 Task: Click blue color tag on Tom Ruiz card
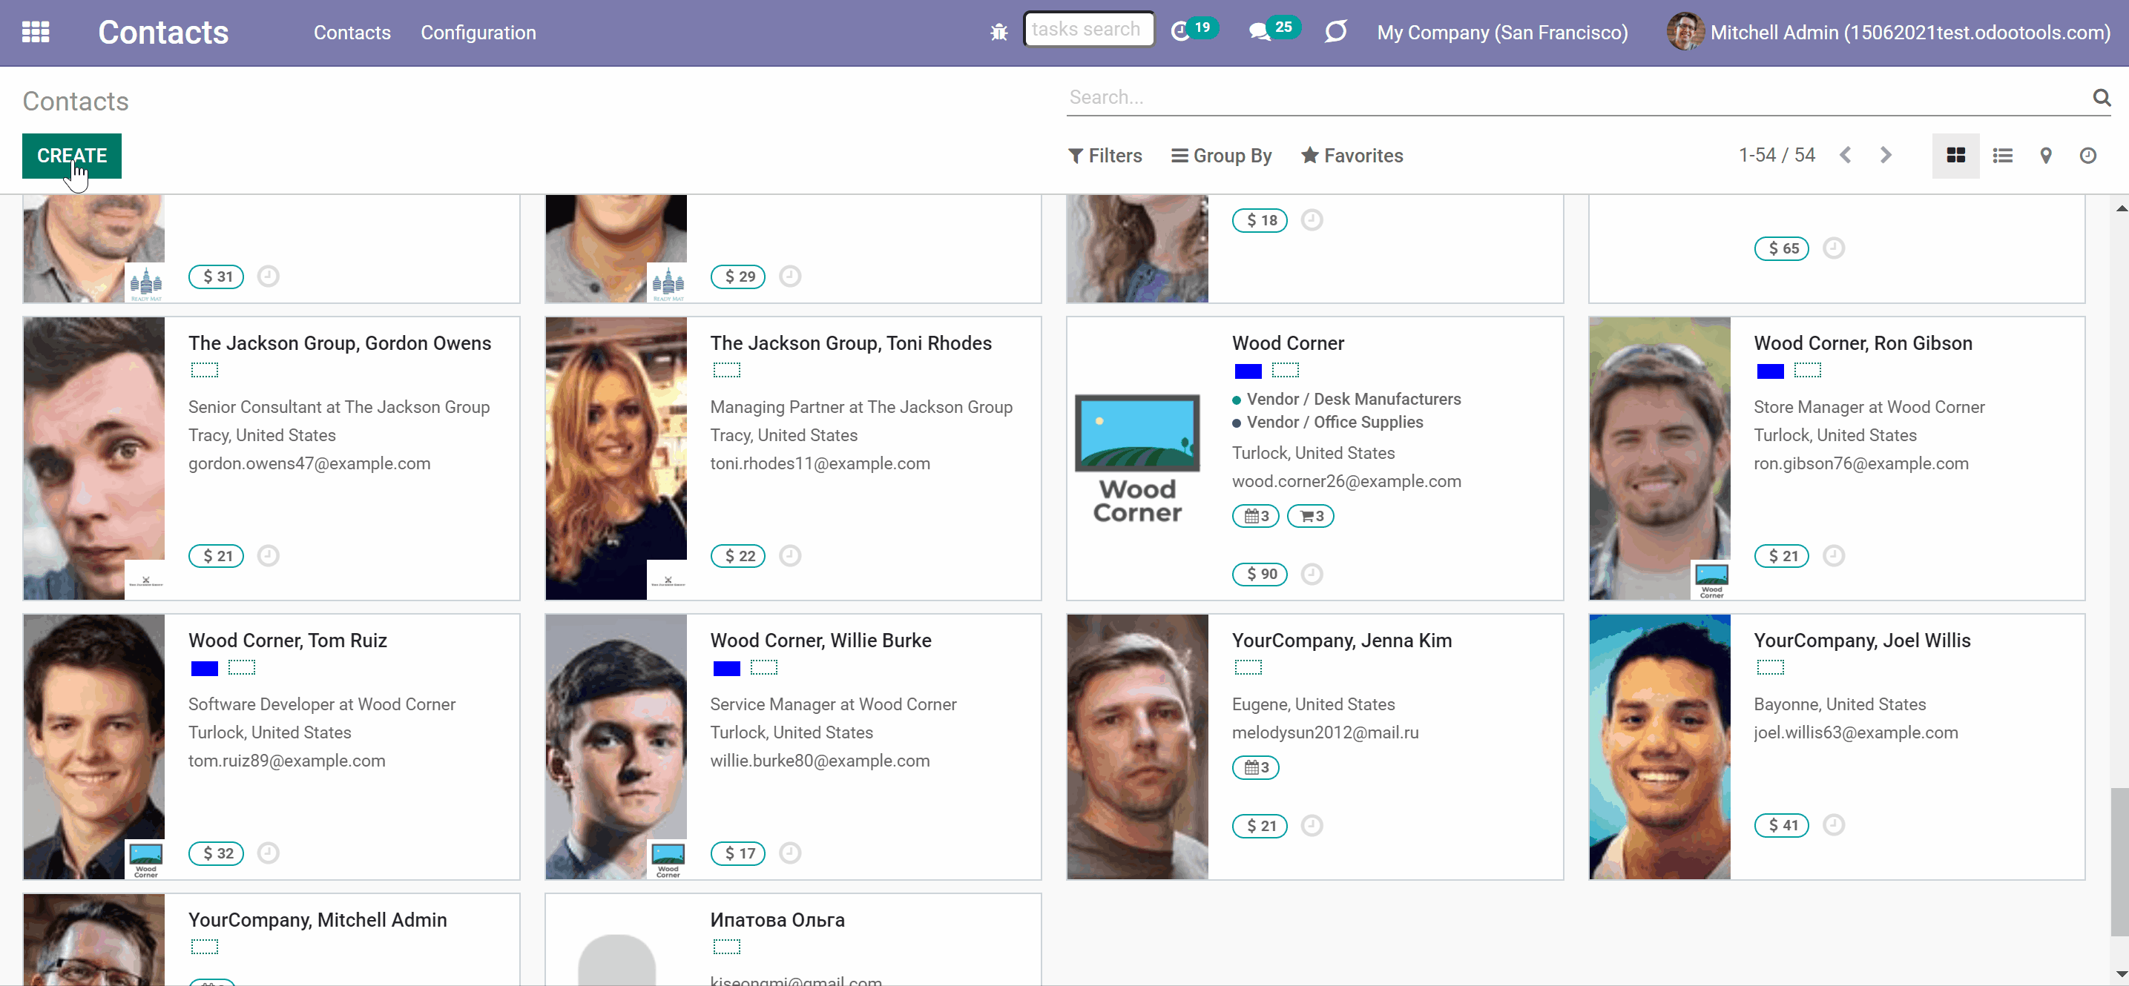pyautogui.click(x=204, y=668)
